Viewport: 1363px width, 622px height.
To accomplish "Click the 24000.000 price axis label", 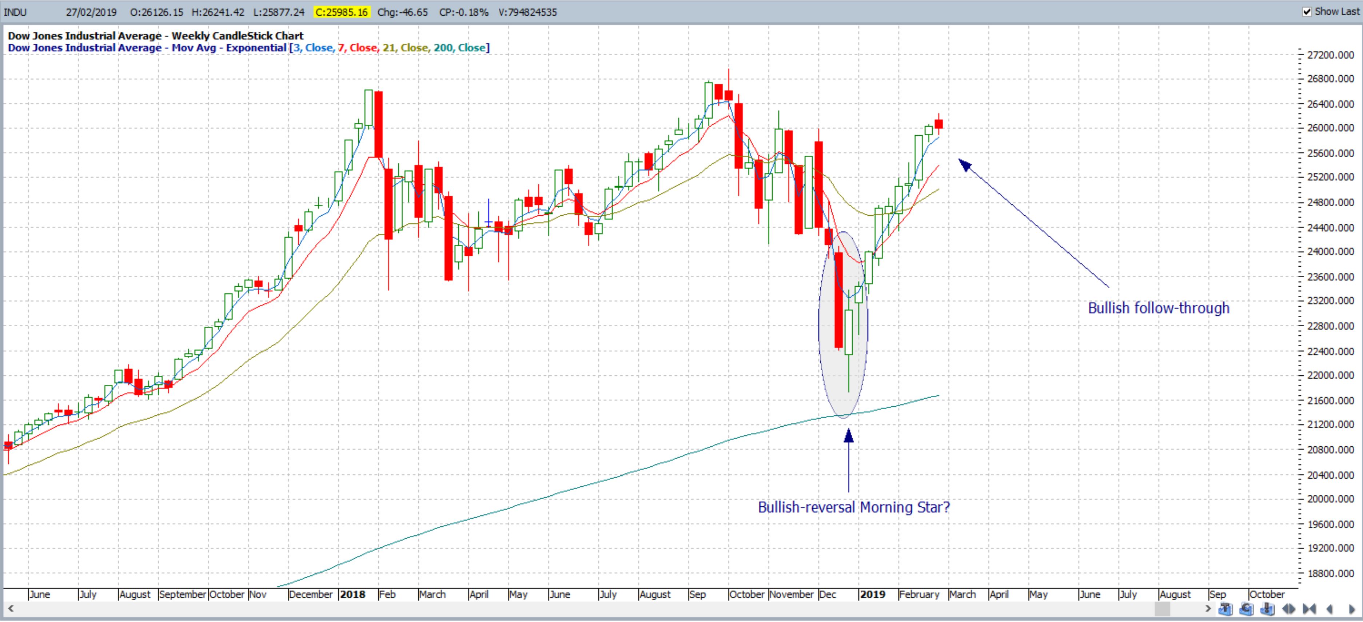I will 1331,252.
